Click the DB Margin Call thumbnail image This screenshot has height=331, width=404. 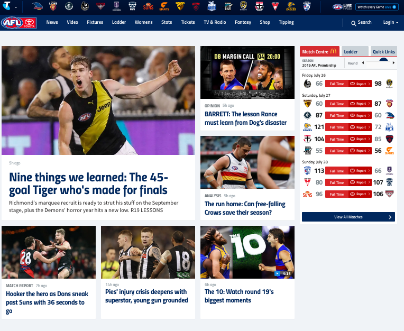[247, 72]
